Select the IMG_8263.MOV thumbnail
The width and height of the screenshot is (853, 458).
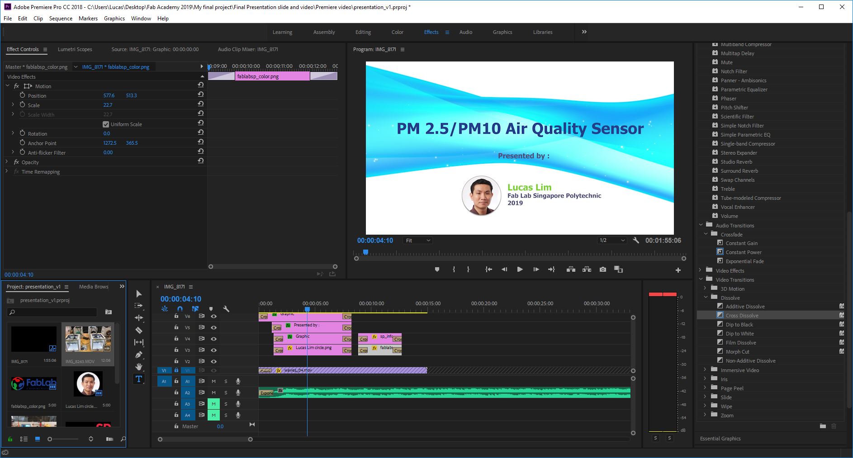click(x=88, y=339)
